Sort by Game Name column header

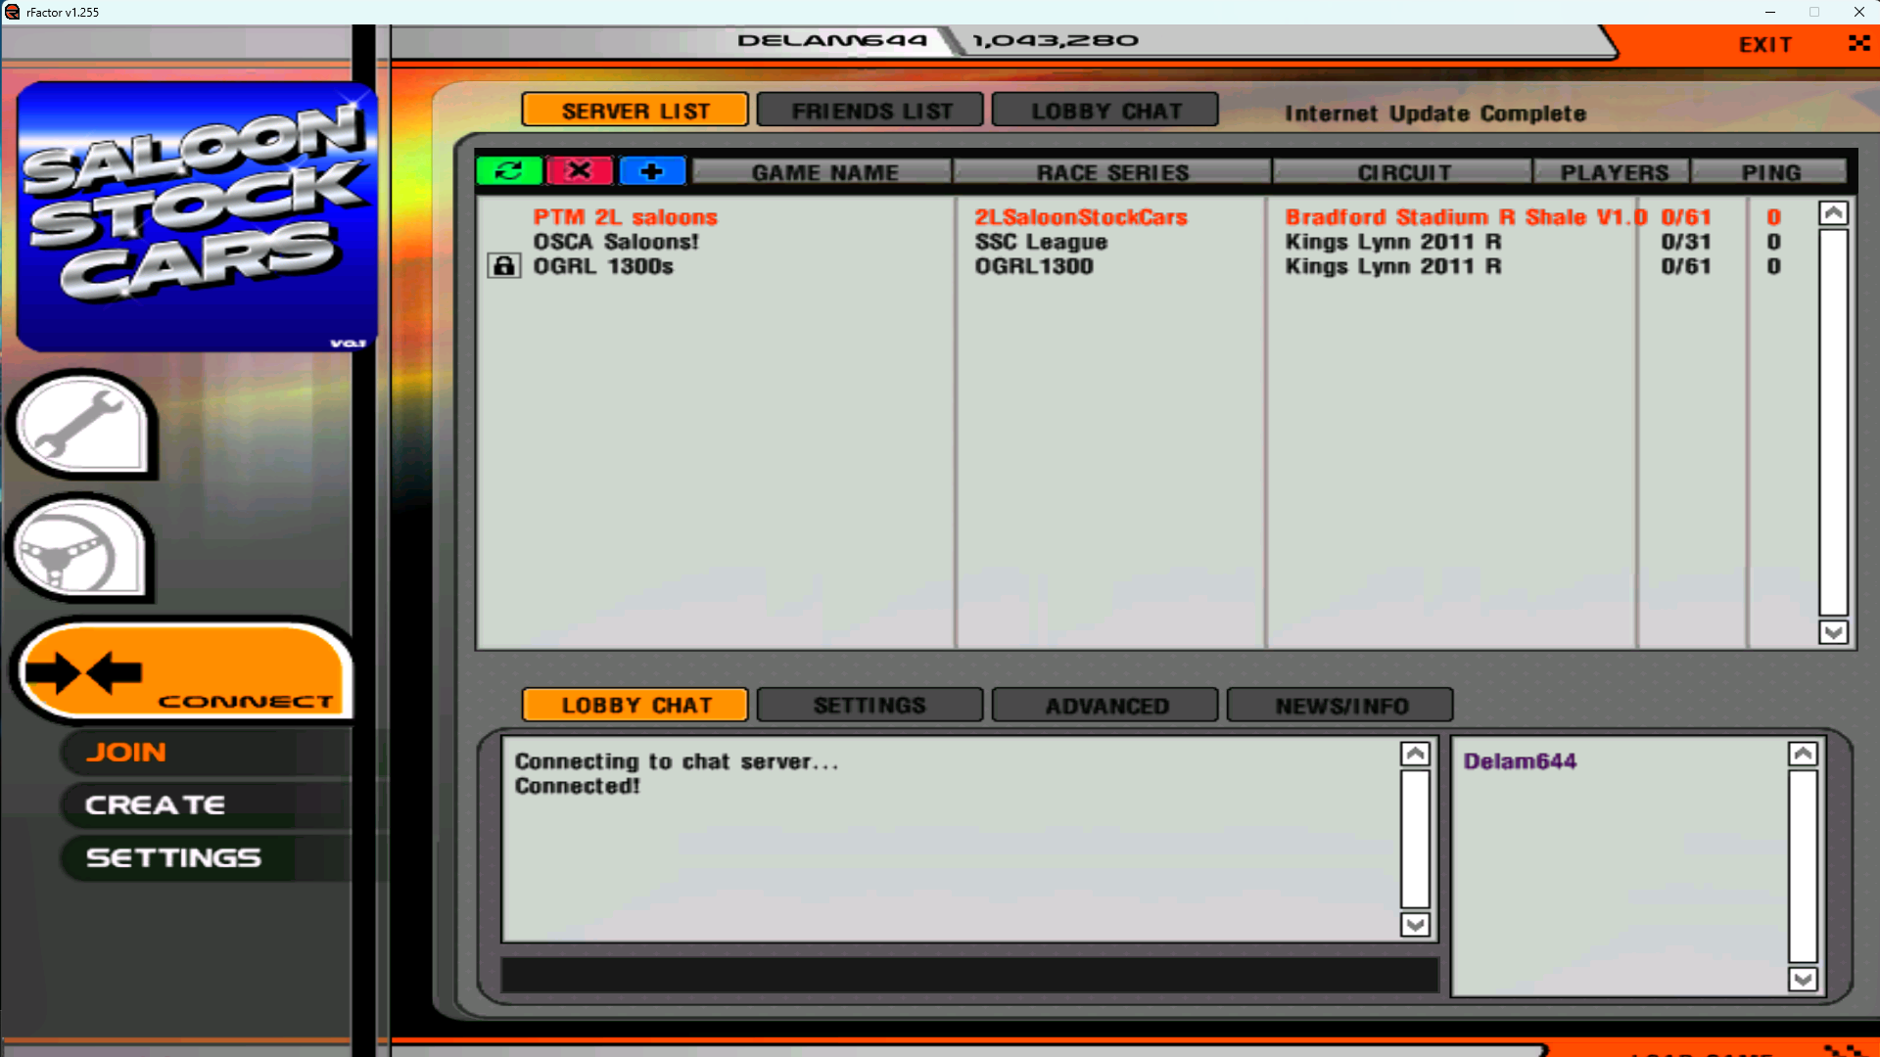click(823, 172)
